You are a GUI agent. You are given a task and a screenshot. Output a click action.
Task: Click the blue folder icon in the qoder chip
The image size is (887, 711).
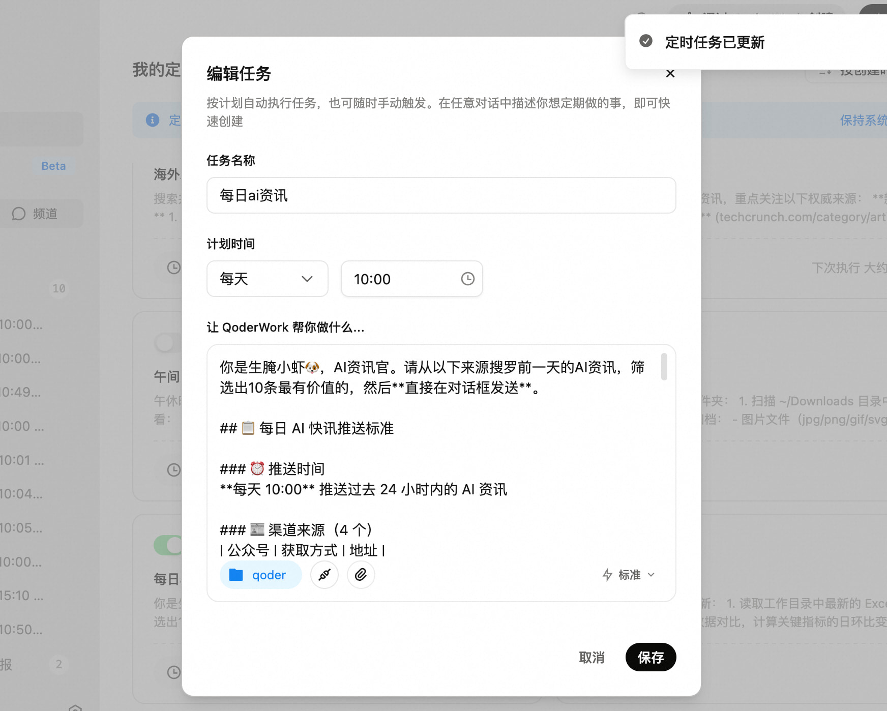236,575
